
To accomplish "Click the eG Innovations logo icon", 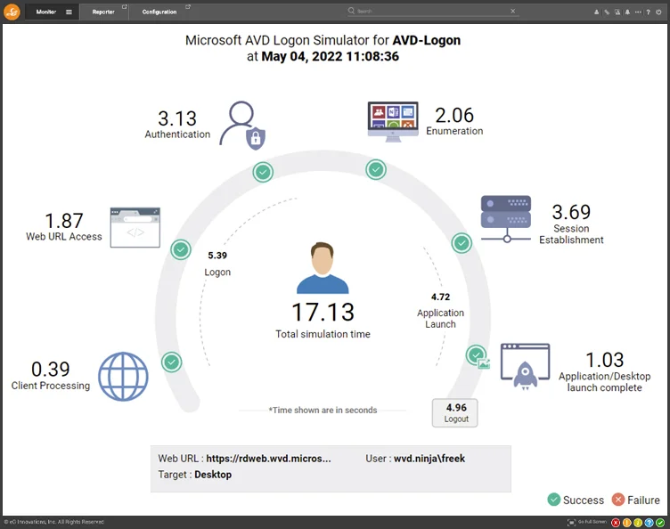I will [12, 12].
